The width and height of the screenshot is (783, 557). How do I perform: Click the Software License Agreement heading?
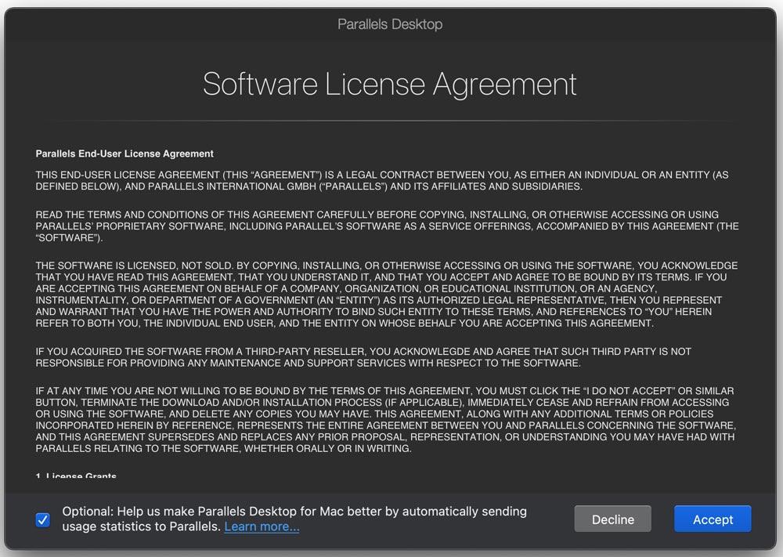click(x=390, y=84)
